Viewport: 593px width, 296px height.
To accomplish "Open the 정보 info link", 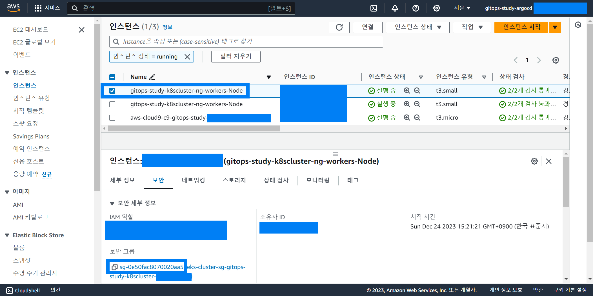I will click(167, 27).
